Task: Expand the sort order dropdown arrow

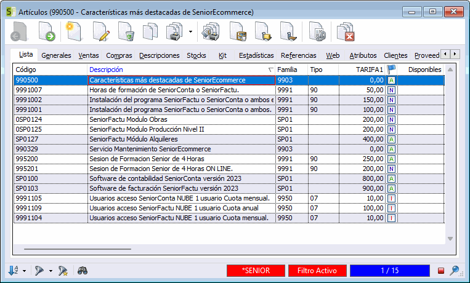Action: pyautogui.click(x=24, y=271)
